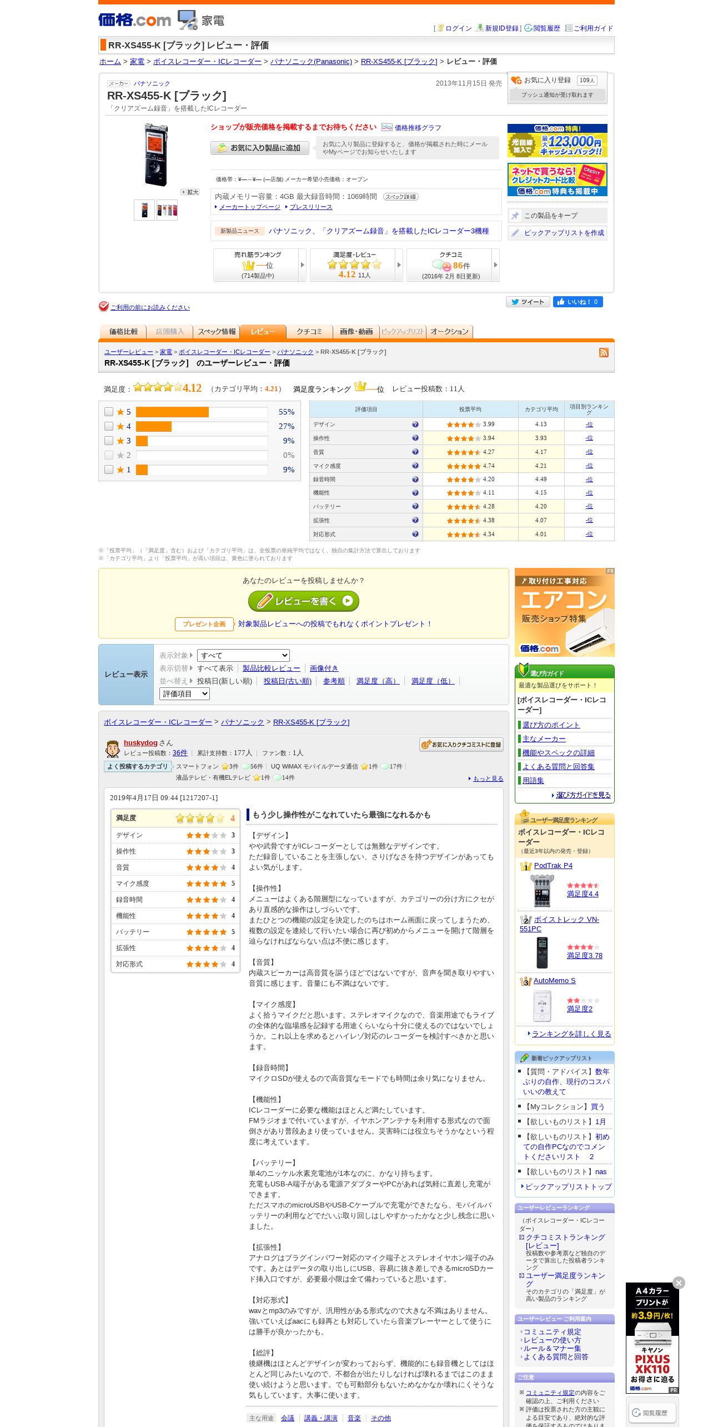Click the Tweet button

528,302
